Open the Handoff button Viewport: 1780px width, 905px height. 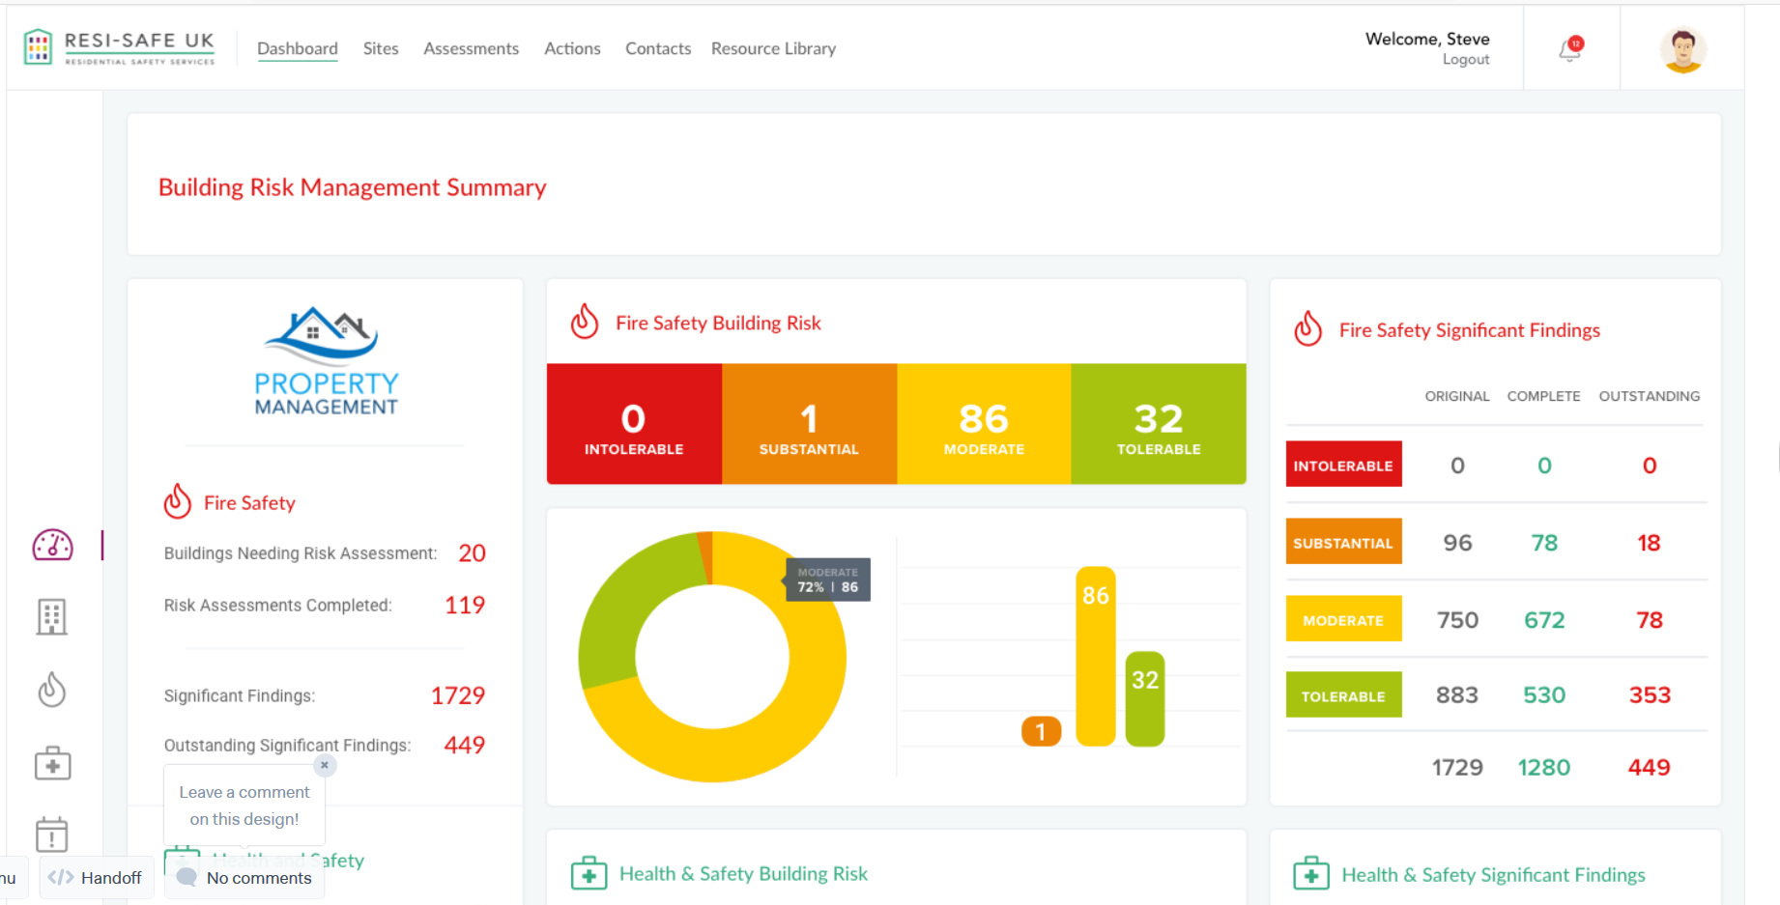pos(96,878)
